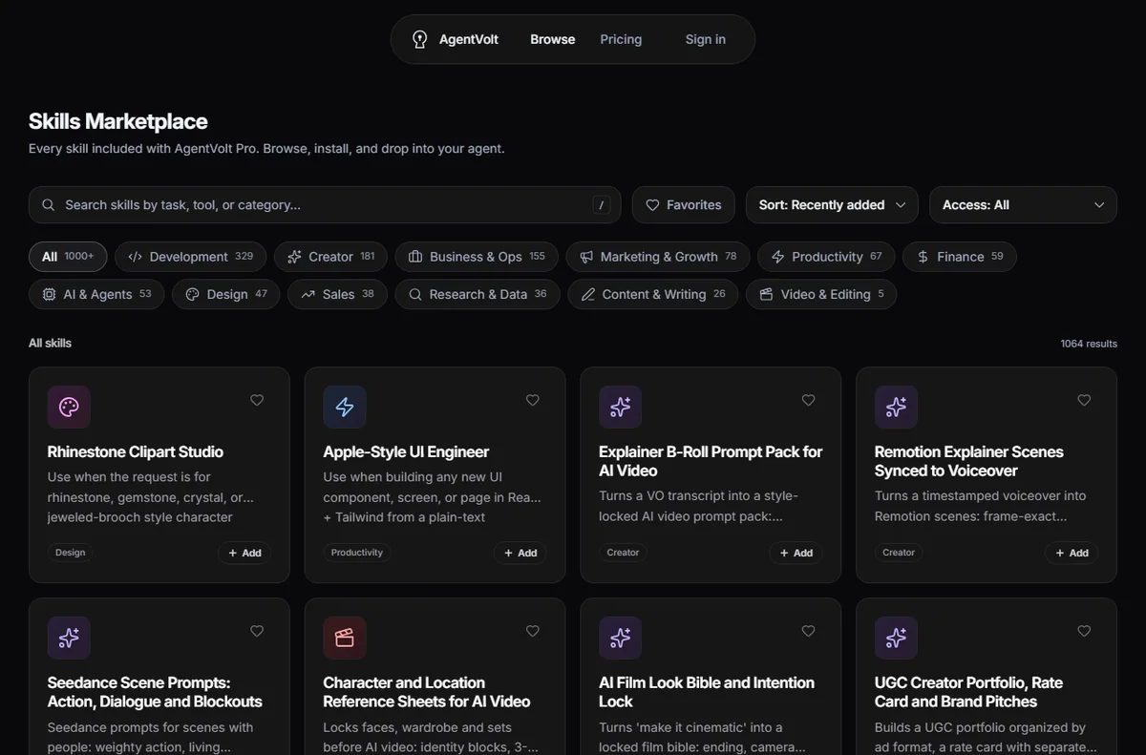Click the AgentVolt lightbulb logo icon
1146x755 pixels.
[419, 39]
